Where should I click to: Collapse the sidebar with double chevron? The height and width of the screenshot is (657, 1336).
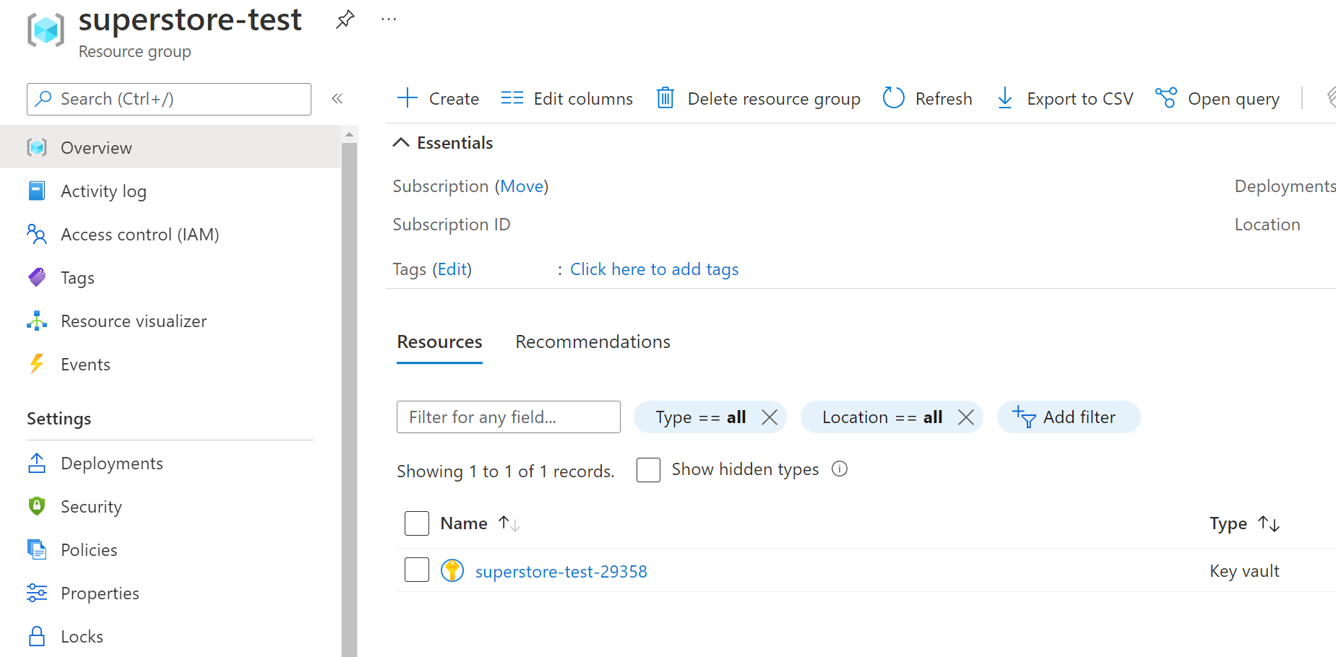pos(337,99)
